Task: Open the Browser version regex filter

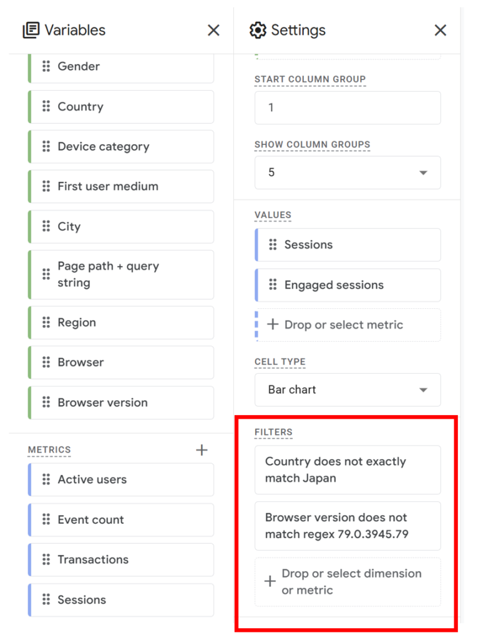Action: tap(348, 526)
